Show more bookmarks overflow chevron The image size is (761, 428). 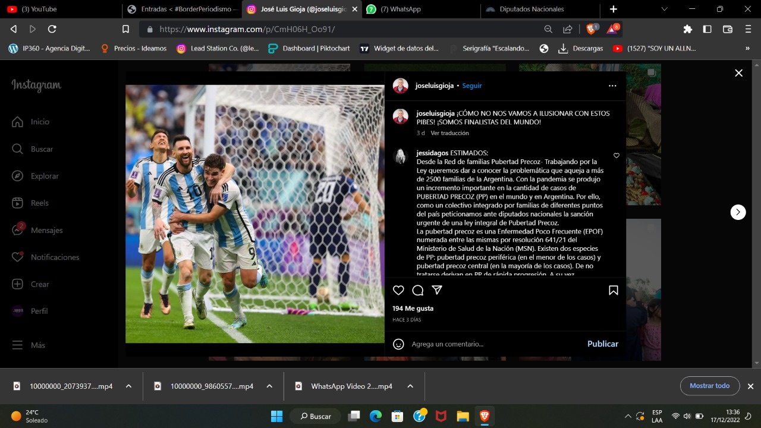(747, 49)
